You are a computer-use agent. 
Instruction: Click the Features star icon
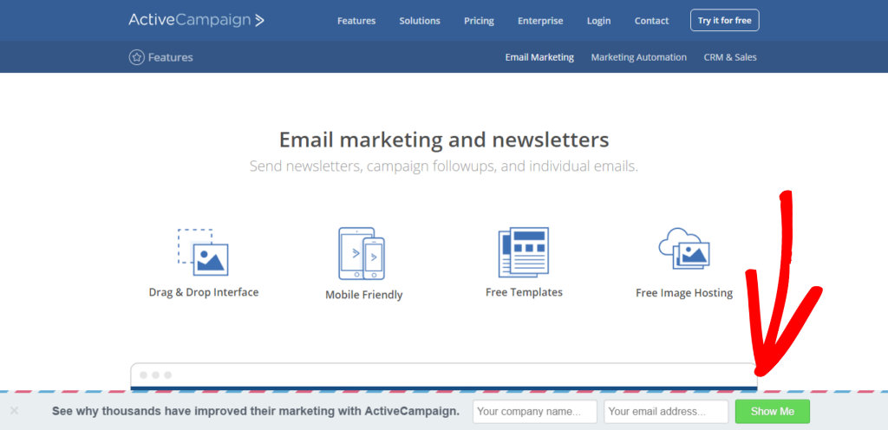tap(136, 57)
